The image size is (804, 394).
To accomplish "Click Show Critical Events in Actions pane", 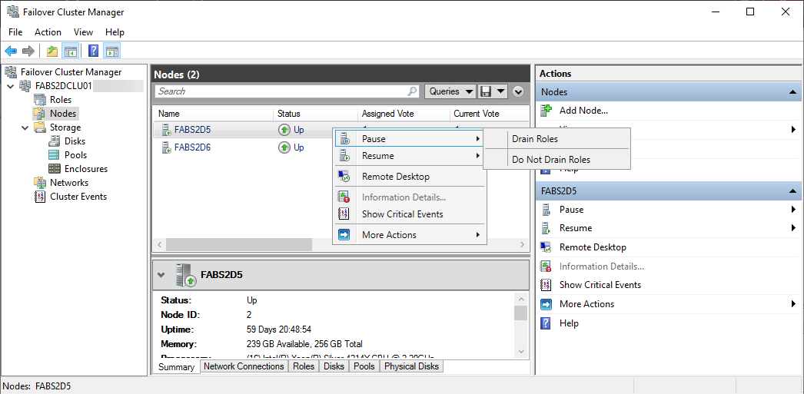I will point(600,285).
